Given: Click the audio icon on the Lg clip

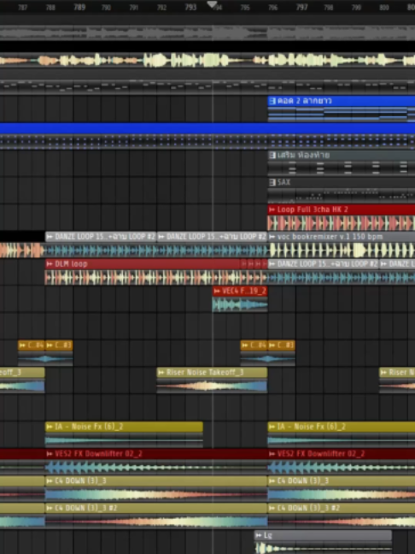Looking at the screenshot, I should [259, 535].
